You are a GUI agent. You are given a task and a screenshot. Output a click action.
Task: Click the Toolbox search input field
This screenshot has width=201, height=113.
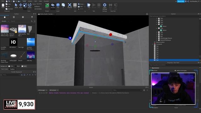pos(20,21)
